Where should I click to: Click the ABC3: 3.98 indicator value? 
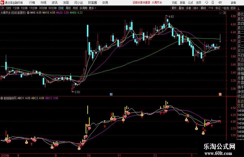pyautogui.click(x=51, y=98)
